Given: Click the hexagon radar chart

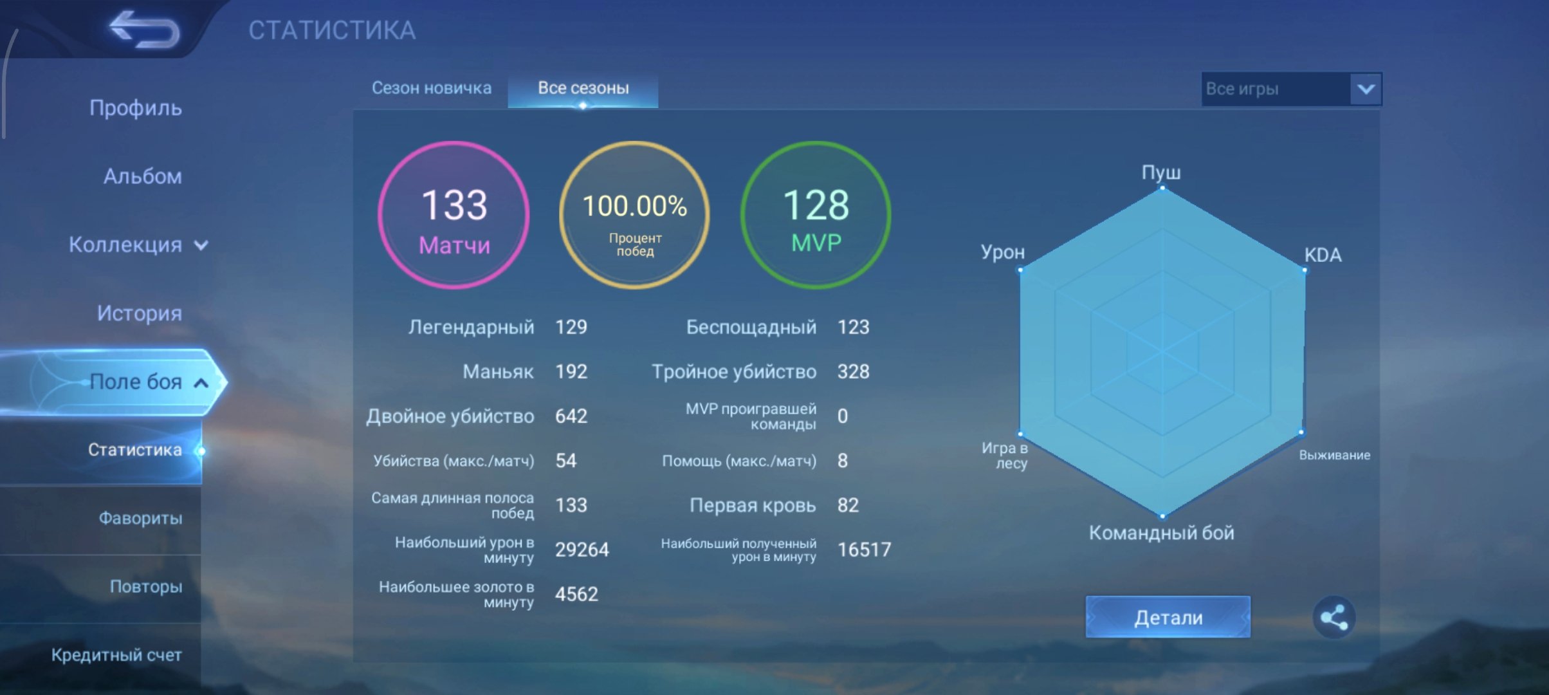Looking at the screenshot, I should (1162, 352).
